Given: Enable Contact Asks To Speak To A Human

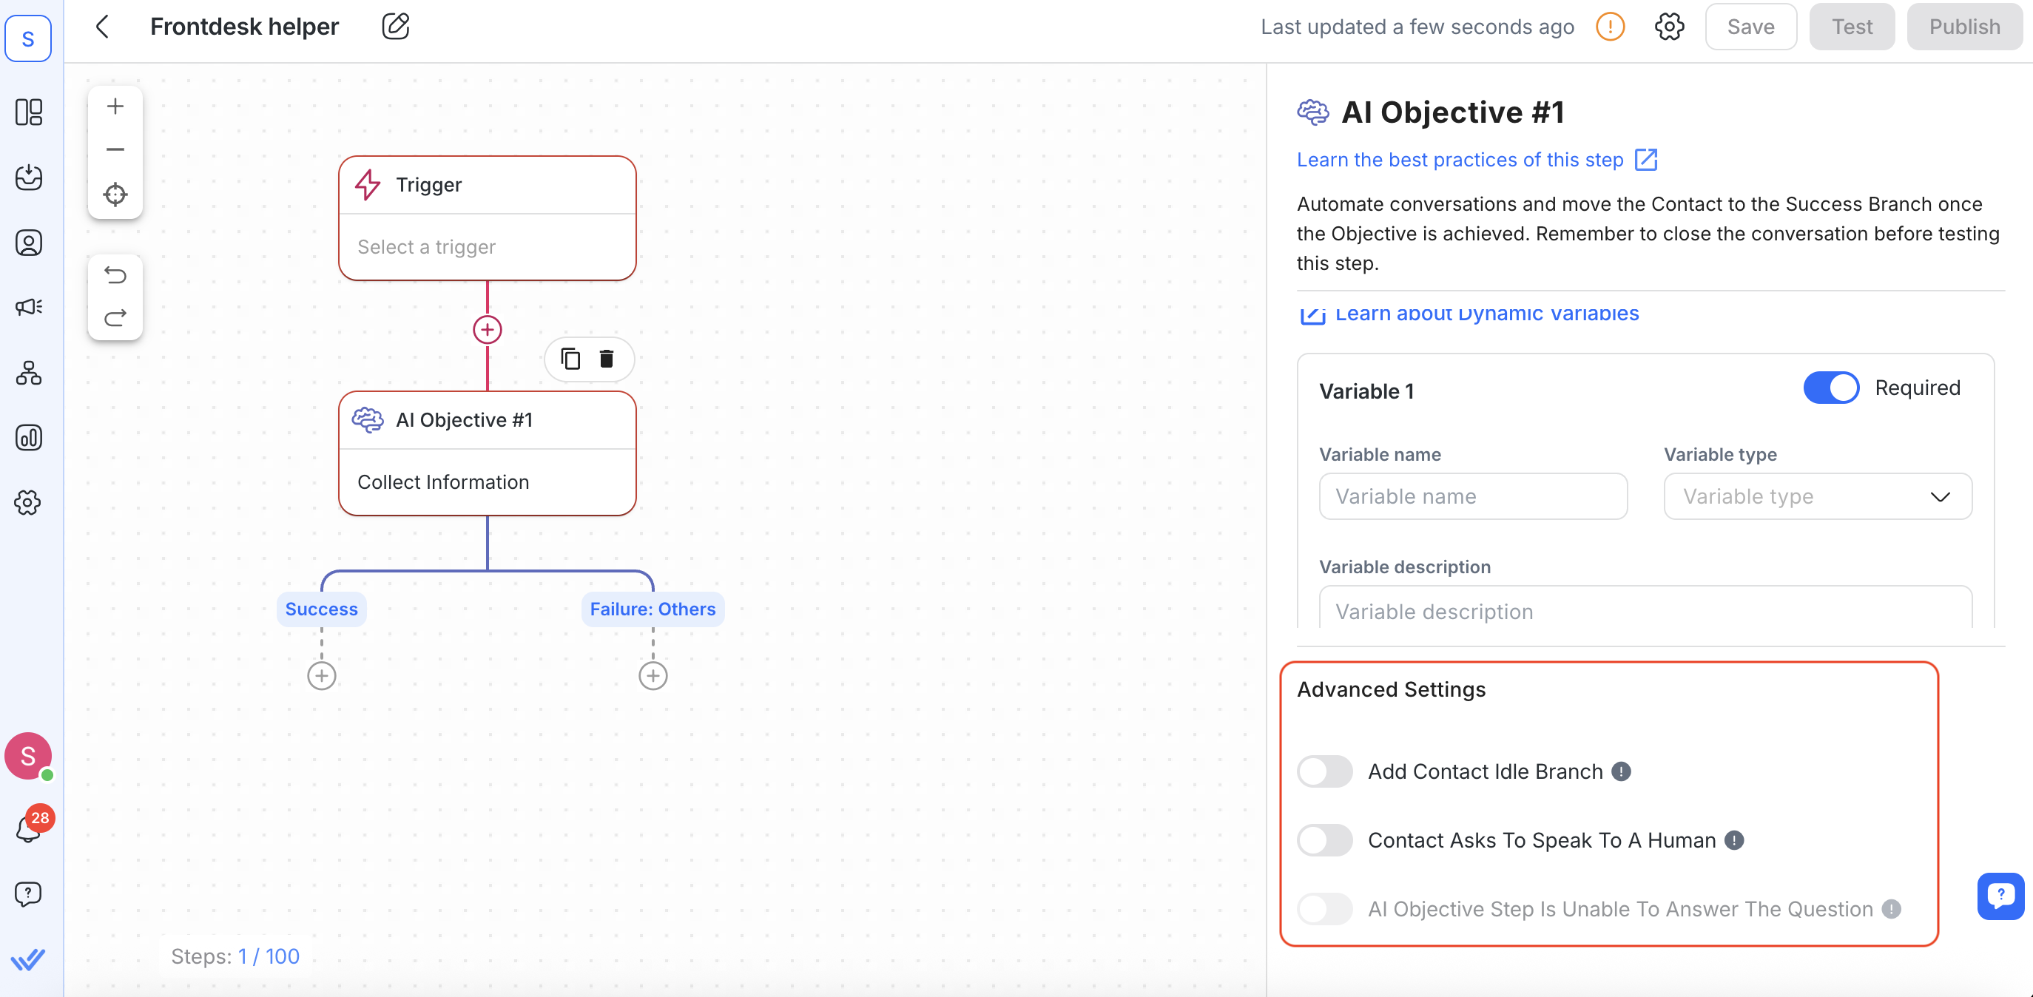Looking at the screenshot, I should coord(1324,840).
